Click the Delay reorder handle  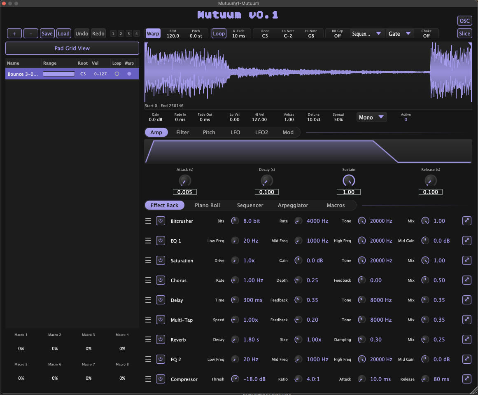coord(148,300)
